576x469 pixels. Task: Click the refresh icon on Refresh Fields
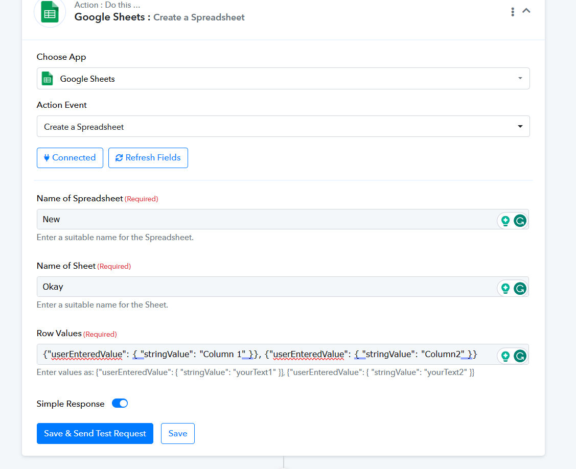(x=119, y=157)
